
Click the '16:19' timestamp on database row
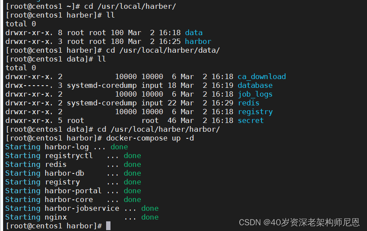click(x=222, y=85)
